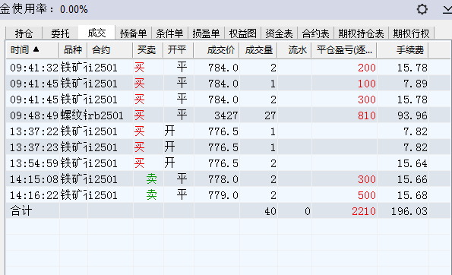Screen dimensions: 452x275
Task: Click the total volume 40 cell
Action: (258, 211)
